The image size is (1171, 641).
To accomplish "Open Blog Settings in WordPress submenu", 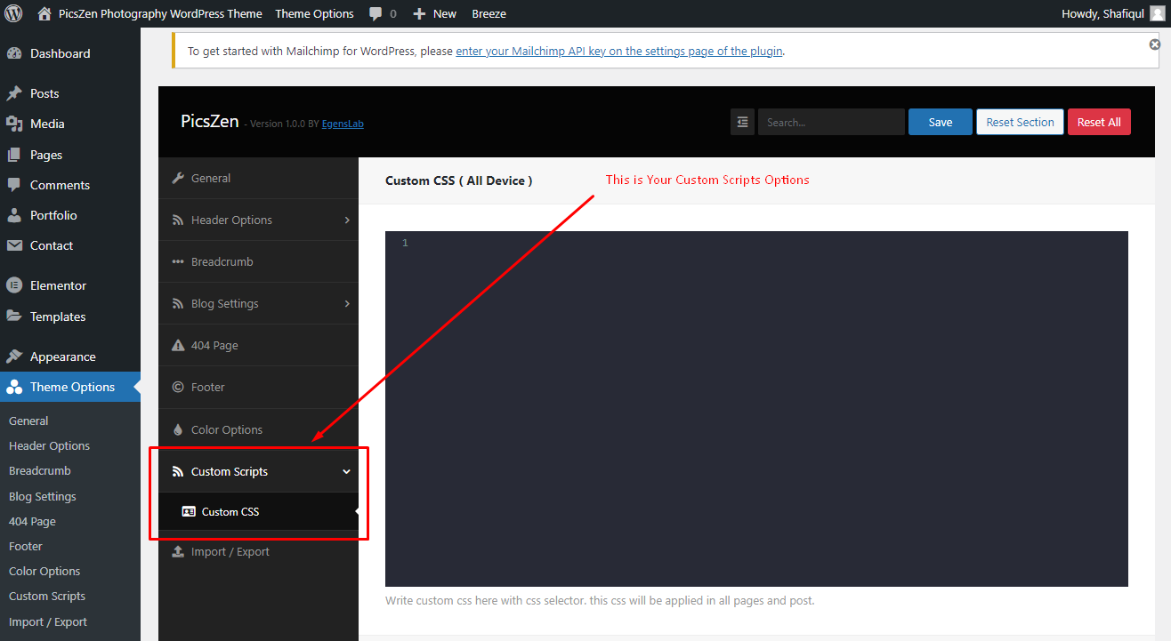I will pos(43,496).
